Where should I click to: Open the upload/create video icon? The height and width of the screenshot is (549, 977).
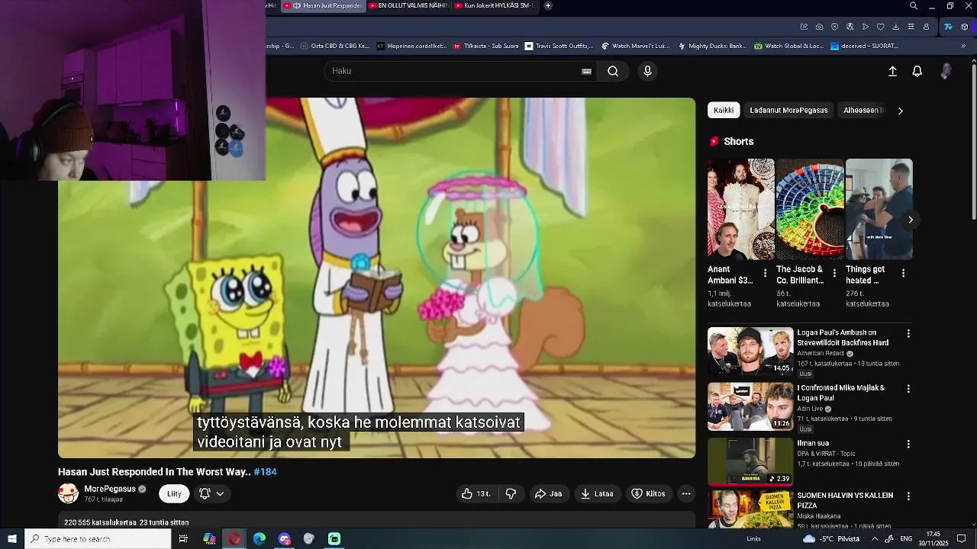coord(892,71)
